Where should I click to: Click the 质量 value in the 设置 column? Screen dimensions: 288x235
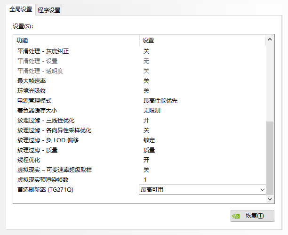pyautogui.click(x=149, y=150)
